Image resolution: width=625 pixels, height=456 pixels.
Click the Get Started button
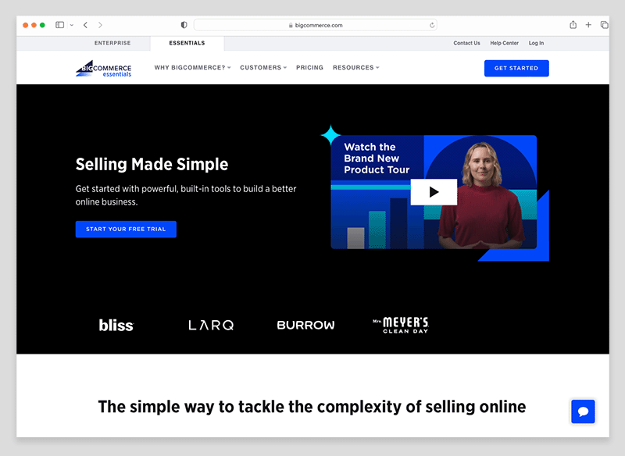click(516, 68)
